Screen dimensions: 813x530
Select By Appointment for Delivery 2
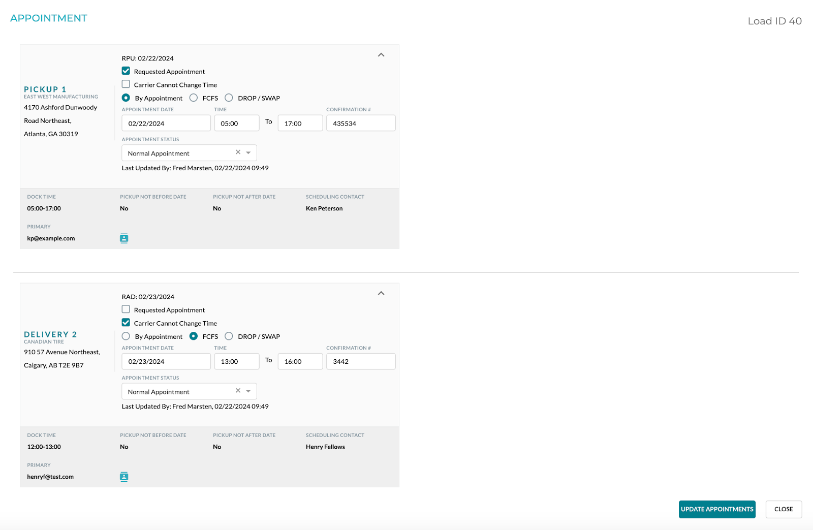click(x=126, y=336)
